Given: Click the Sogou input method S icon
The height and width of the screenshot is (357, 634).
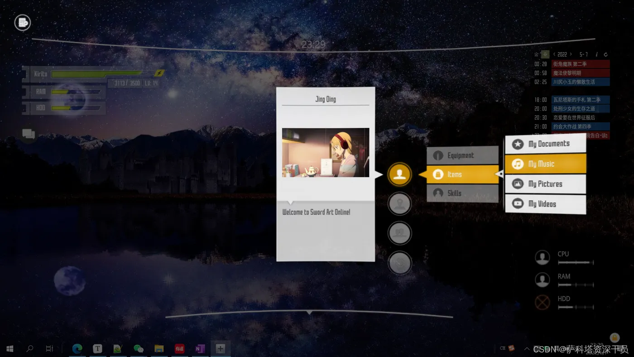Looking at the screenshot, I should [511, 348].
